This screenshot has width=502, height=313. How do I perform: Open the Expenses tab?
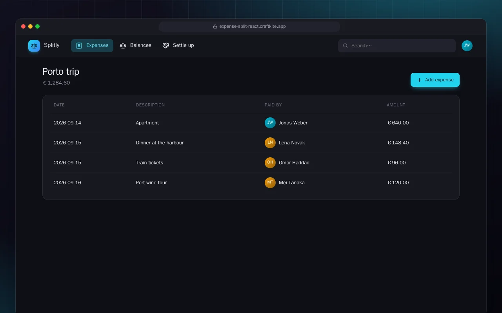tap(92, 45)
